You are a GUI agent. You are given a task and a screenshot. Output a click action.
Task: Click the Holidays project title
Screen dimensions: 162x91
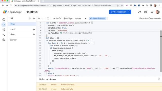coord(32,12)
